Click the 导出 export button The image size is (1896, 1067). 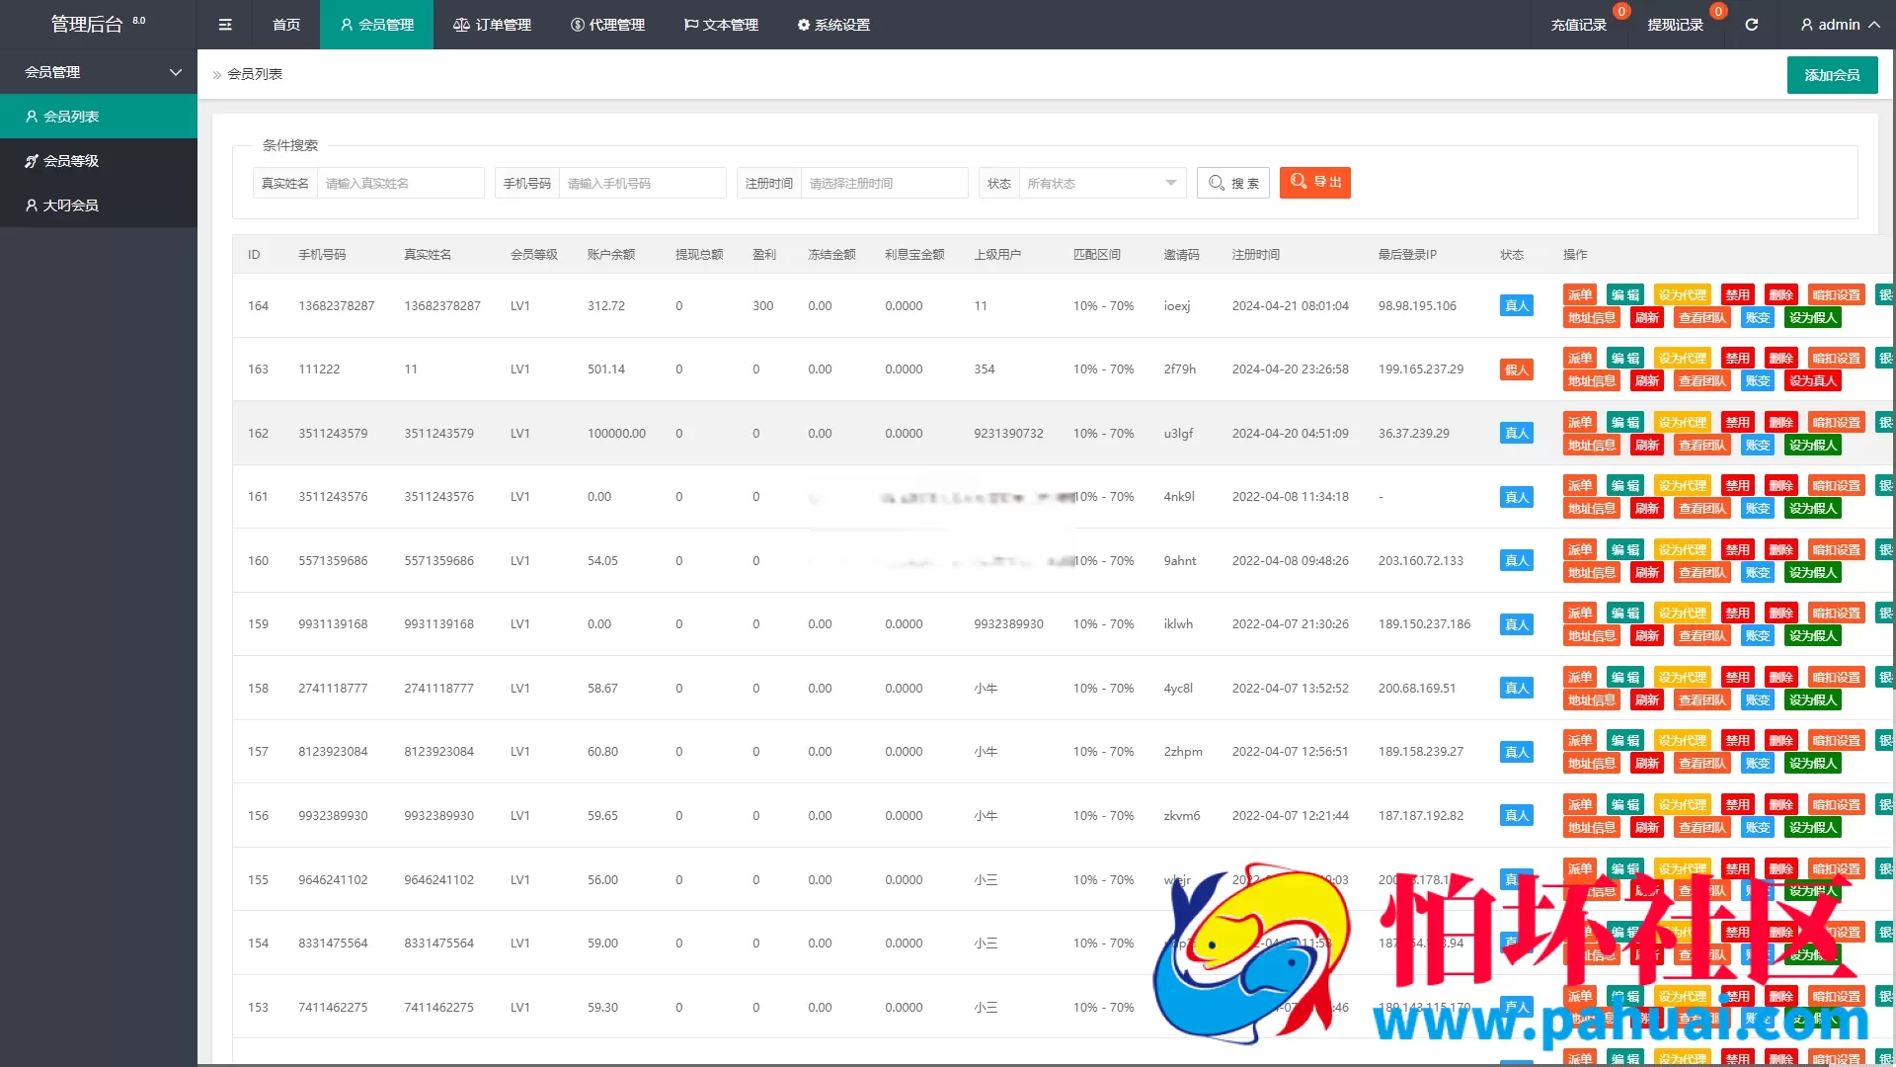[x=1314, y=183]
